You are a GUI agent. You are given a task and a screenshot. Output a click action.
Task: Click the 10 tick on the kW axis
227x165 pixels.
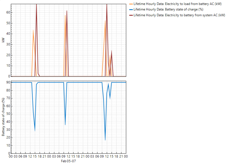tap(8, 66)
